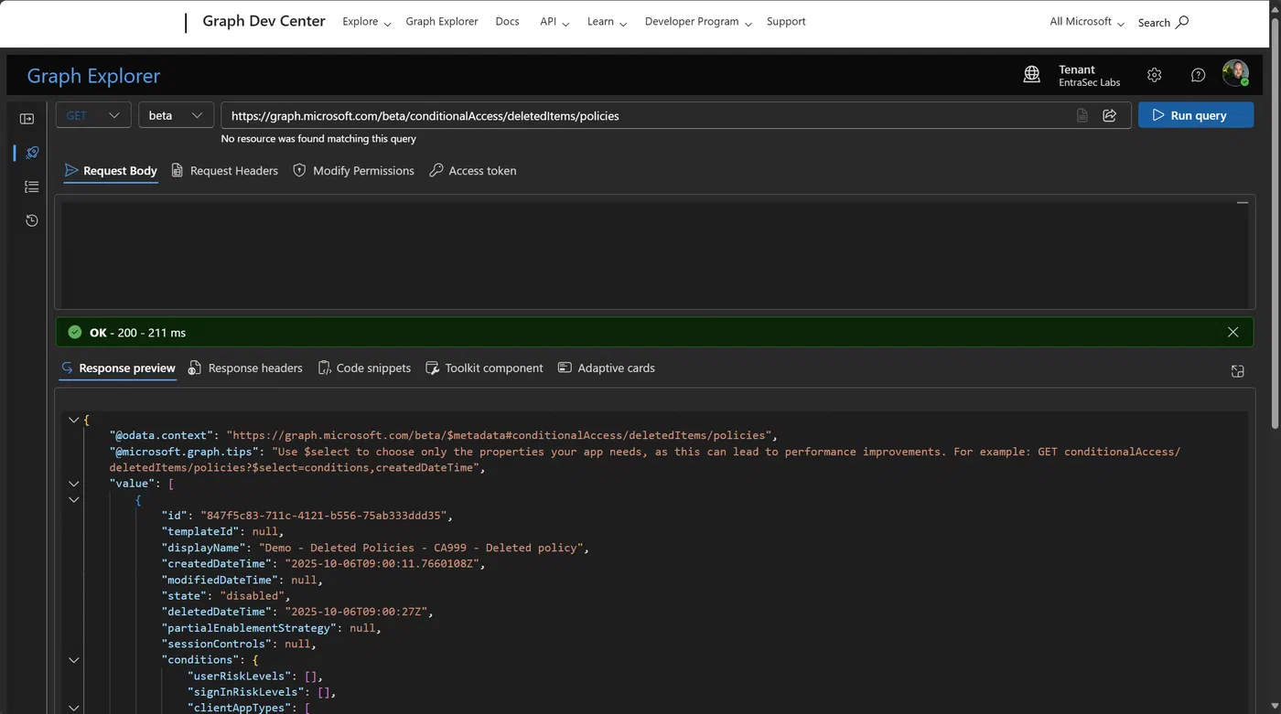
Task: Click the globe Tenant icon
Action: coord(1032,75)
